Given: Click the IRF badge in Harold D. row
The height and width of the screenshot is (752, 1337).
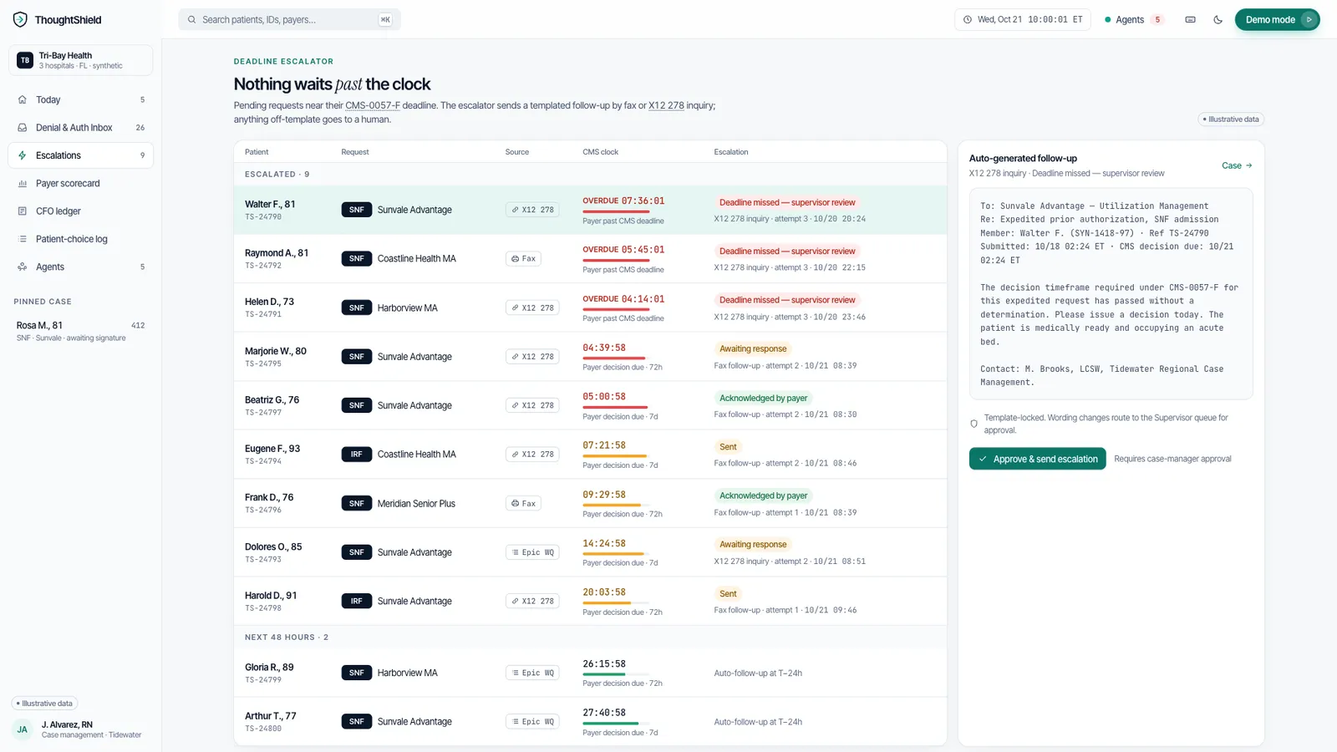Looking at the screenshot, I should tap(357, 602).
